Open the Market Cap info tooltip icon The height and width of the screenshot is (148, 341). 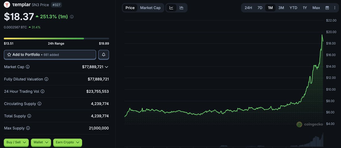click(28, 67)
